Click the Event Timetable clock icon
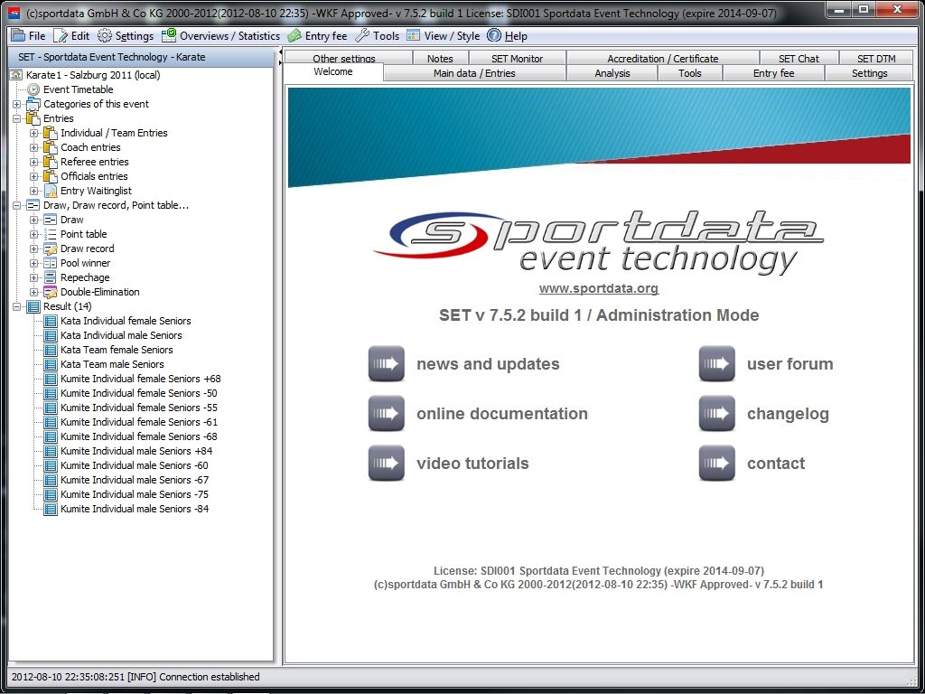Image resolution: width=925 pixels, height=694 pixels. point(33,89)
